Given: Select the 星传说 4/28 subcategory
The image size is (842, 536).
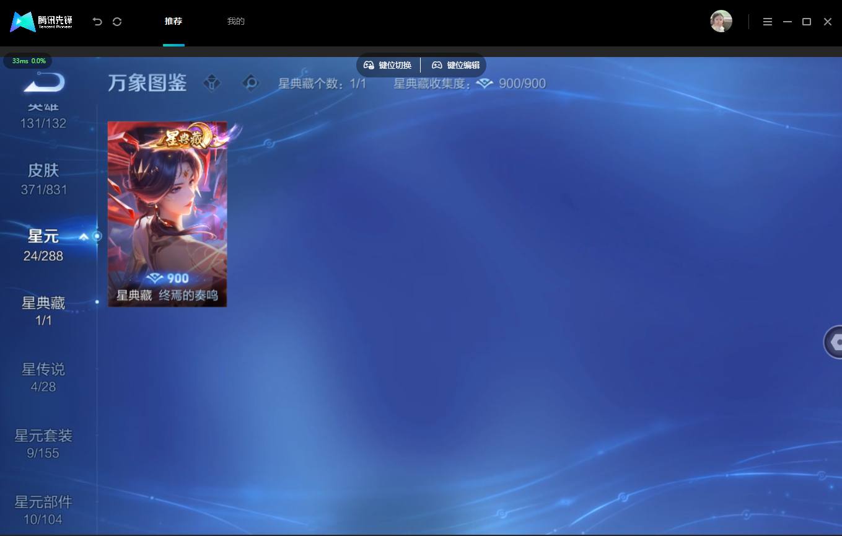Looking at the screenshot, I should pyautogui.click(x=43, y=377).
